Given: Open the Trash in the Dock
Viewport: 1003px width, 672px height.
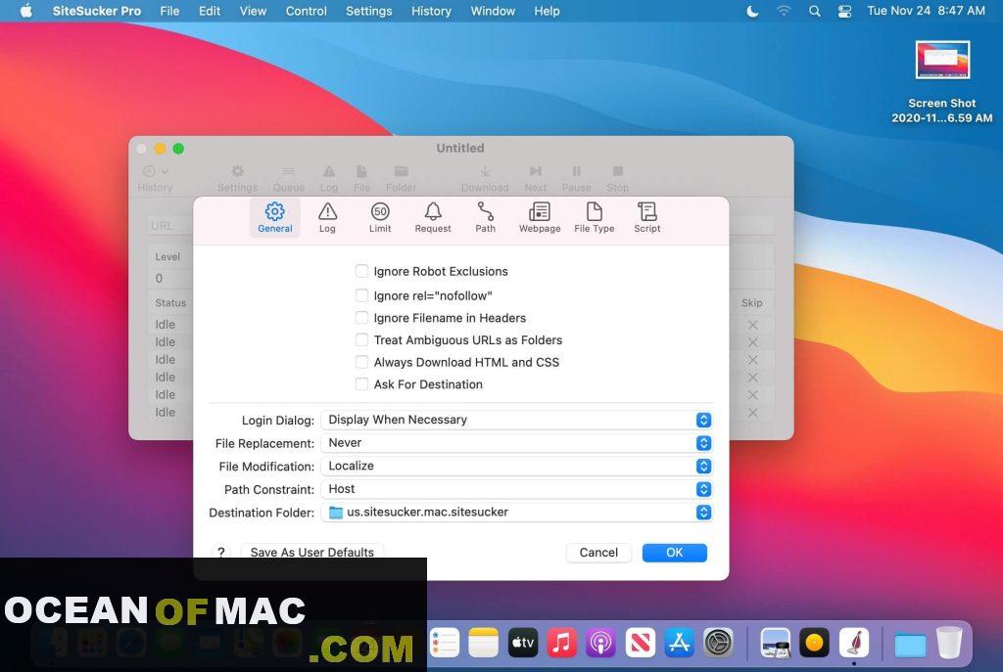Looking at the screenshot, I should (949, 642).
